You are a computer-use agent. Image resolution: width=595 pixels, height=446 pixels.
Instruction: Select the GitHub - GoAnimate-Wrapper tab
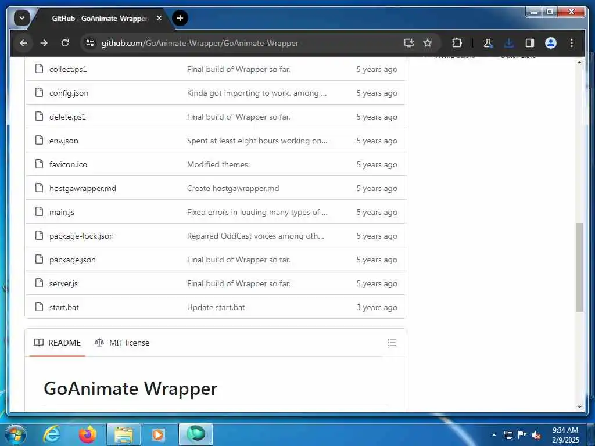[x=99, y=18]
